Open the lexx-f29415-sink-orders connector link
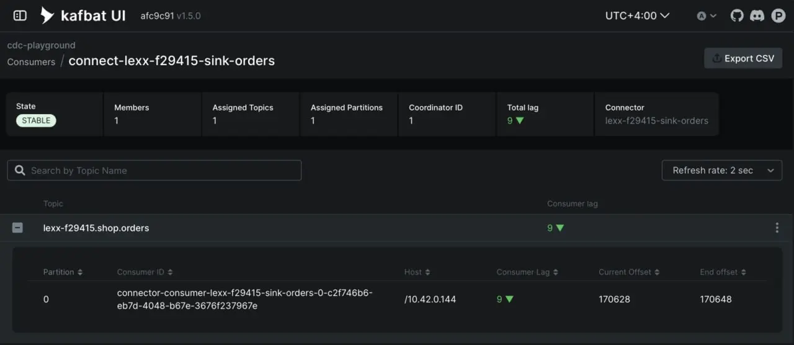 pyautogui.click(x=656, y=120)
